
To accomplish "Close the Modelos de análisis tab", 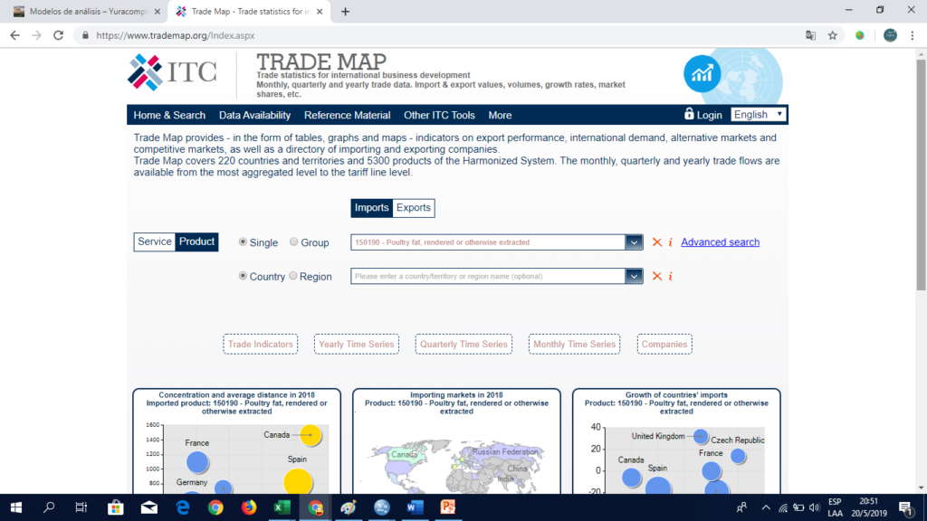I will (x=158, y=11).
